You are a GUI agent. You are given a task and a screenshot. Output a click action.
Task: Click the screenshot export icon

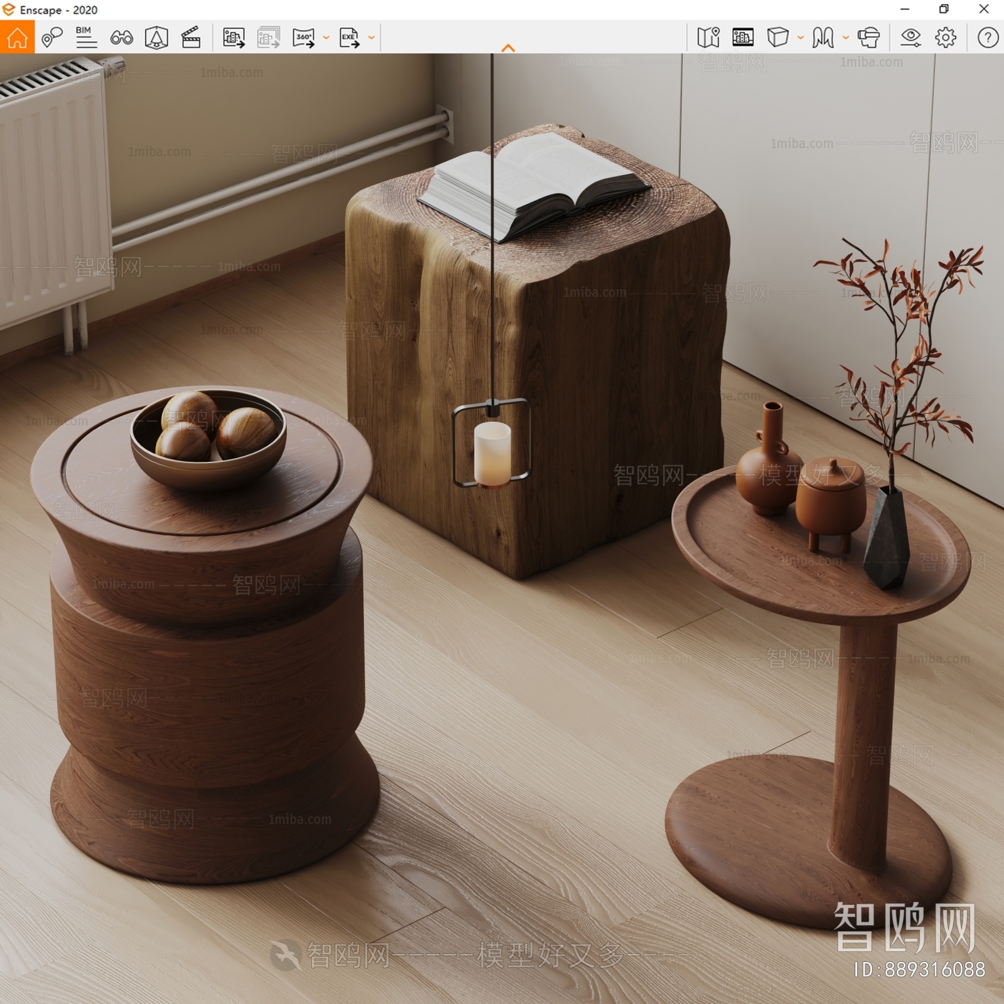click(x=233, y=38)
